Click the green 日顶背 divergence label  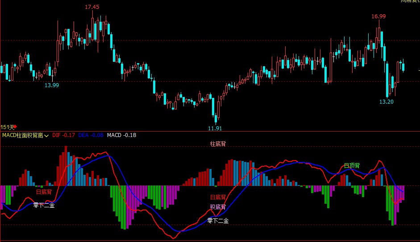tap(352, 165)
